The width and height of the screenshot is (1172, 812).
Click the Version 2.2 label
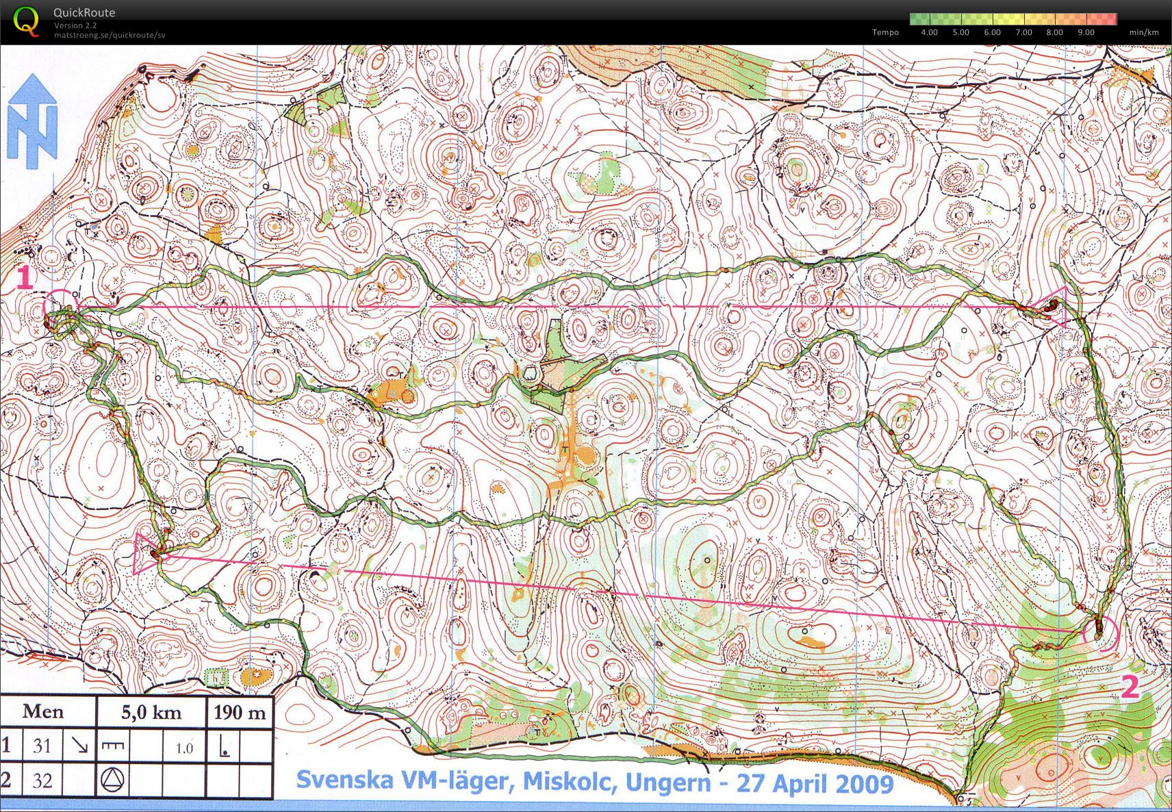tap(75, 25)
